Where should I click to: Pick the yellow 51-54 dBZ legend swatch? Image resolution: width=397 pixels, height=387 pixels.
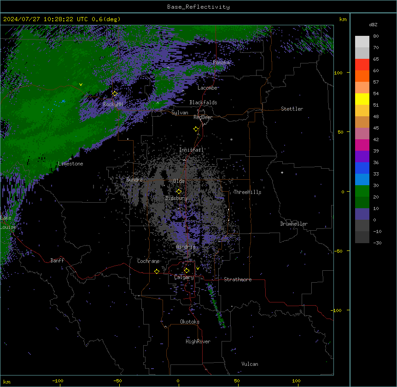point(362,99)
